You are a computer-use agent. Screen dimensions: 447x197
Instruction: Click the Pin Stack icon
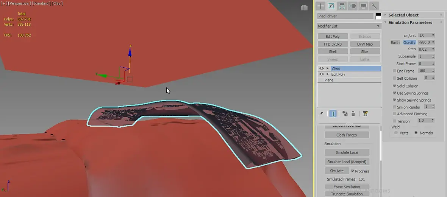(x=321, y=114)
